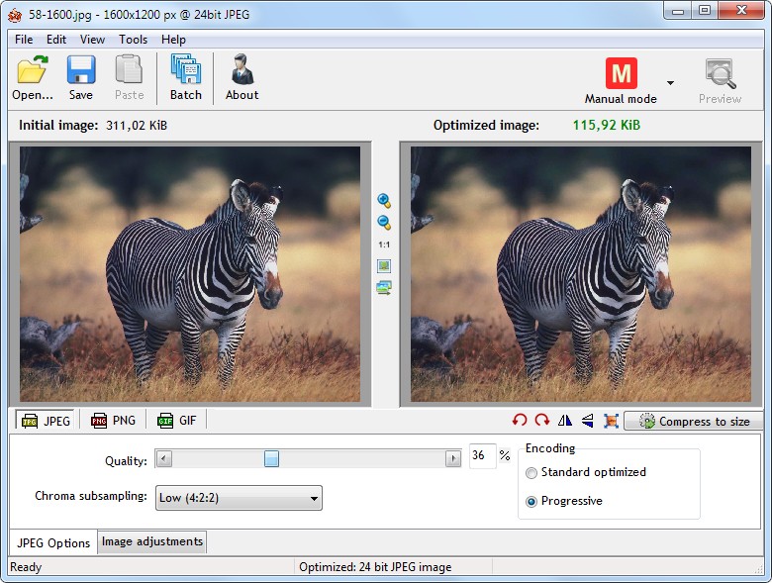This screenshot has width=772, height=583.
Task: Click the Ready status text
Action: 26,567
